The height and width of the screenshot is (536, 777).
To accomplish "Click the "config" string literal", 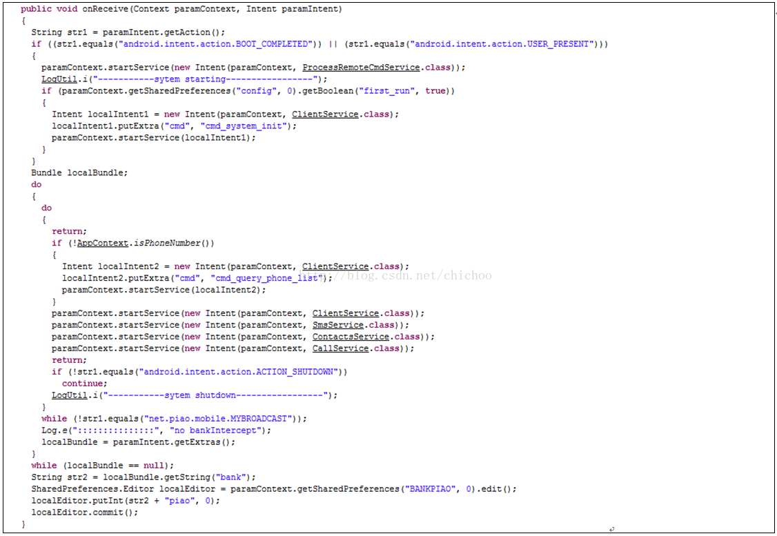I will click(x=256, y=91).
